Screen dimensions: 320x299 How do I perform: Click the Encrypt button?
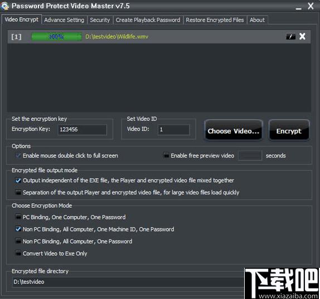289,130
